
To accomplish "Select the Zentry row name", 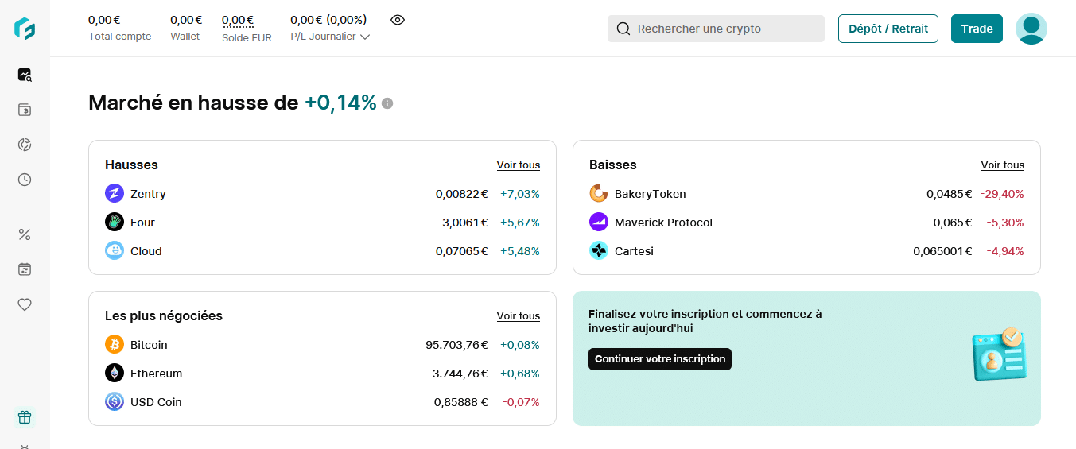I will (x=148, y=194).
